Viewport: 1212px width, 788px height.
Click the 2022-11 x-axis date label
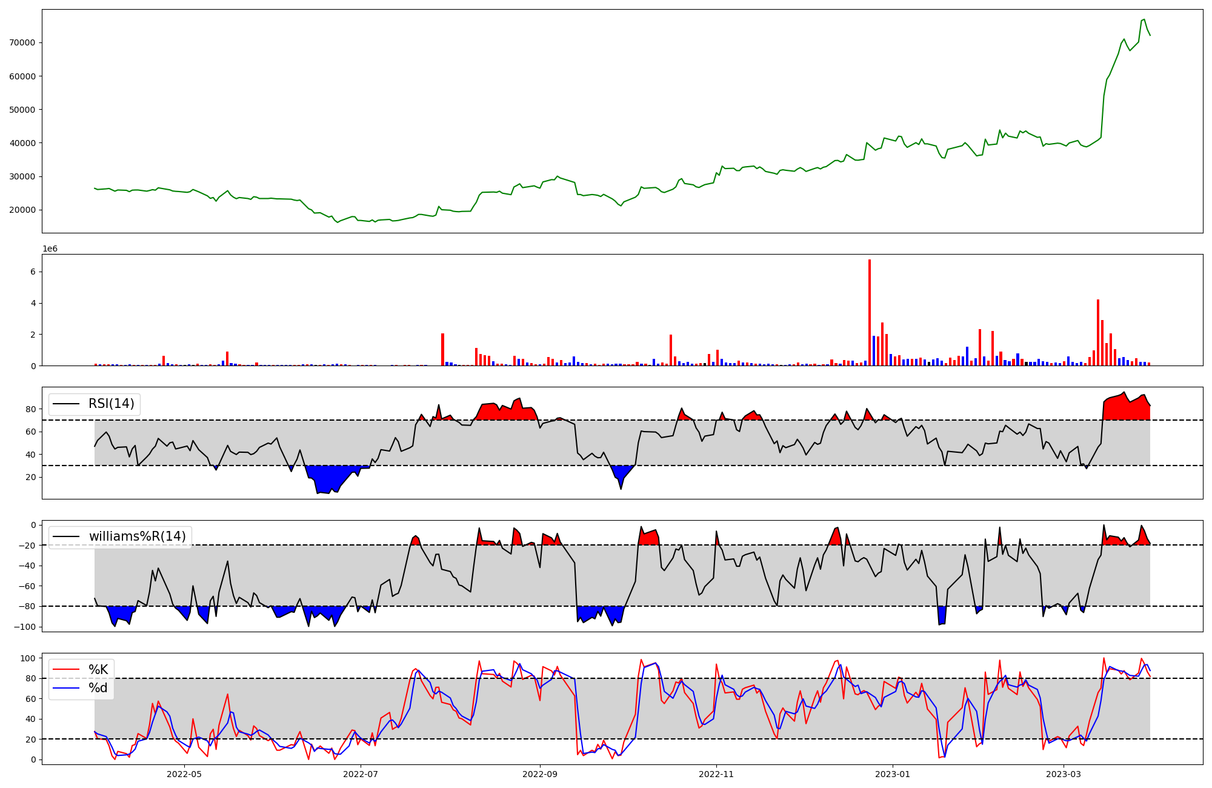coord(716,774)
